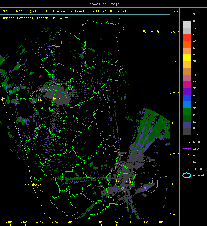Screen dimensions: 207x226
Task: Click the -400 tick label on distance axis
Action: pos(171,184)
